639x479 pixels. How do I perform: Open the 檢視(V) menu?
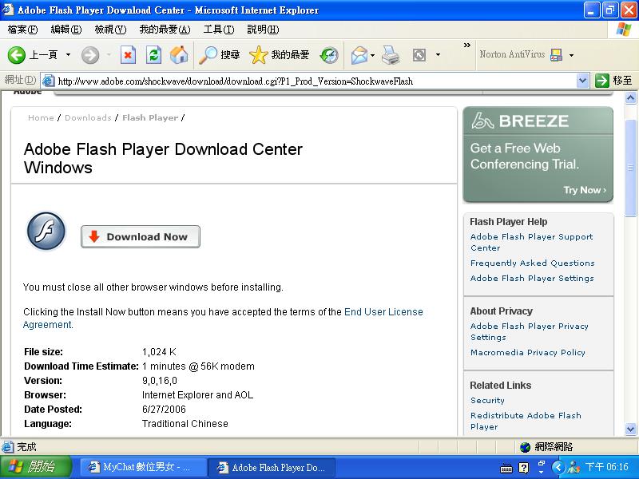(110, 30)
